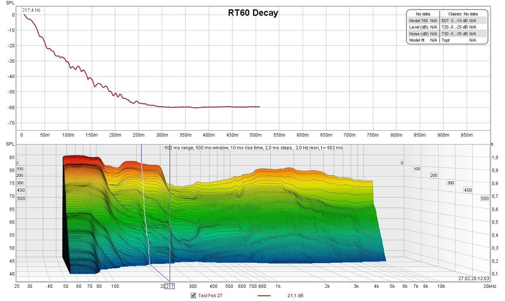Click the 217 frequency cursor box
Screen dimensions: 505x301
(x=170, y=286)
